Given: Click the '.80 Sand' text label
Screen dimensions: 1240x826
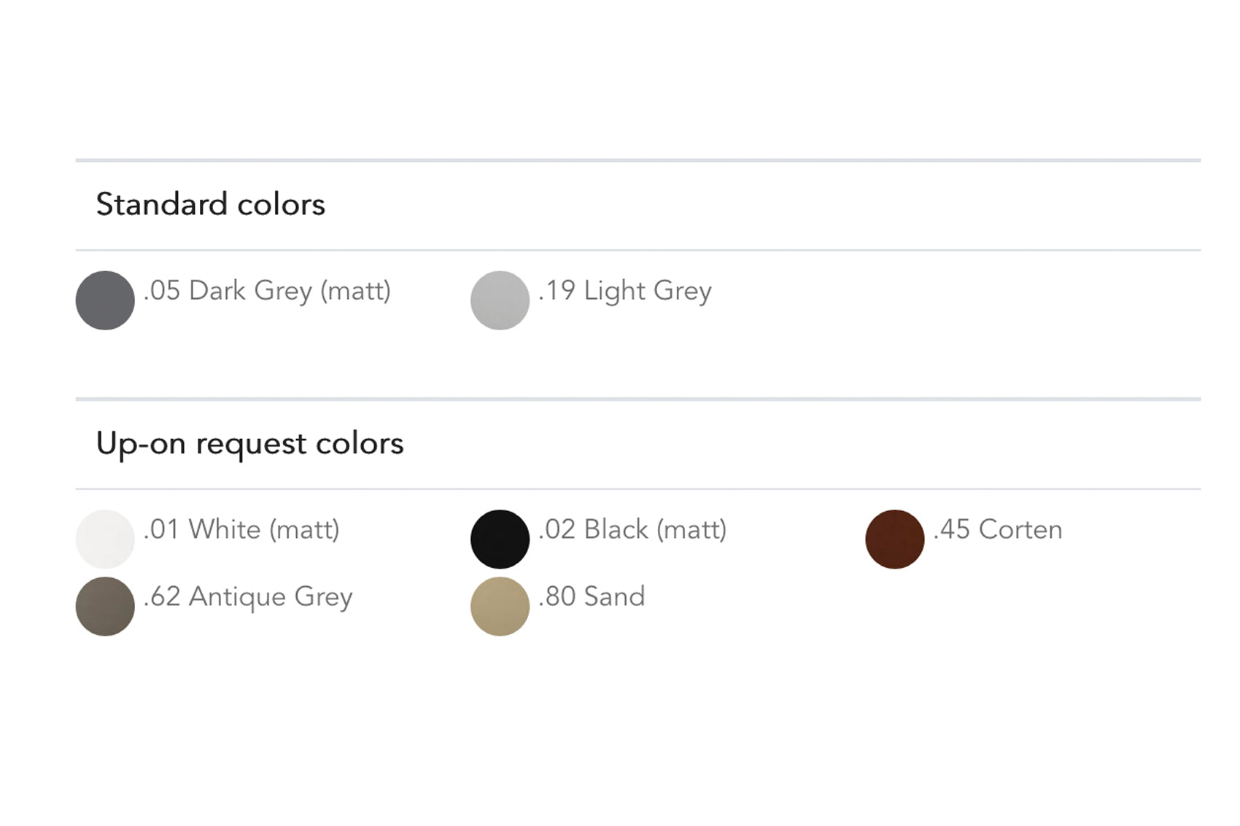Looking at the screenshot, I should point(592,596).
